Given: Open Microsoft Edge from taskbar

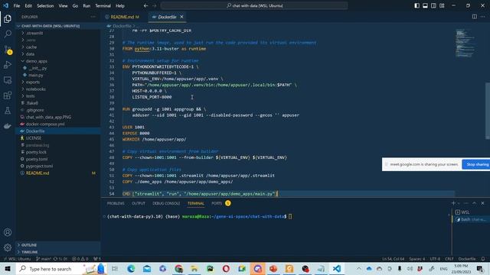Looking at the screenshot, I should point(131,269).
